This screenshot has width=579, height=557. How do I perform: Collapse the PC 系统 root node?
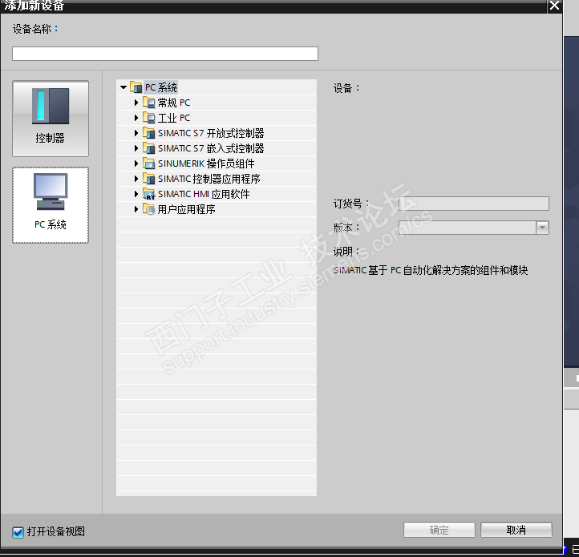pos(123,87)
